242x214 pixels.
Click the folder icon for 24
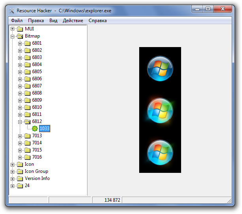coord(20,186)
